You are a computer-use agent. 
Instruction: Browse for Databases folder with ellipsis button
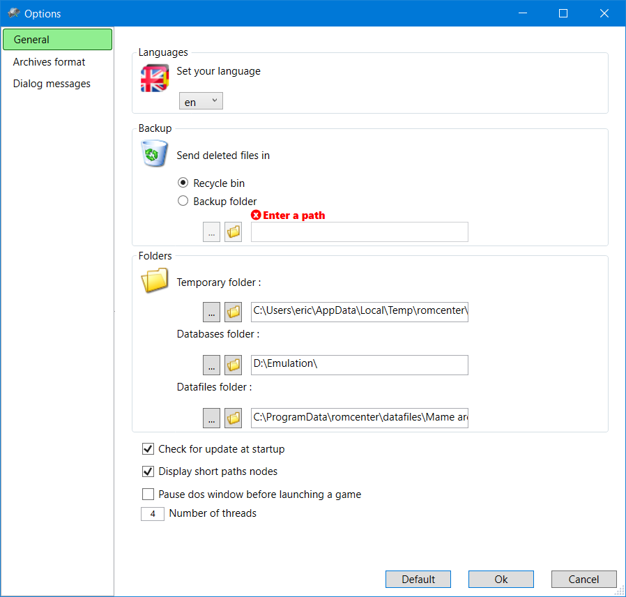211,365
